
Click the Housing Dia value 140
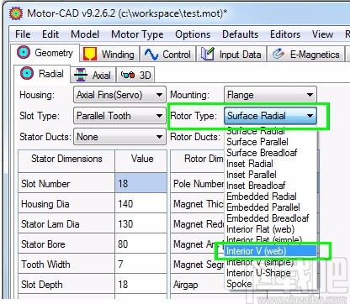(x=141, y=204)
